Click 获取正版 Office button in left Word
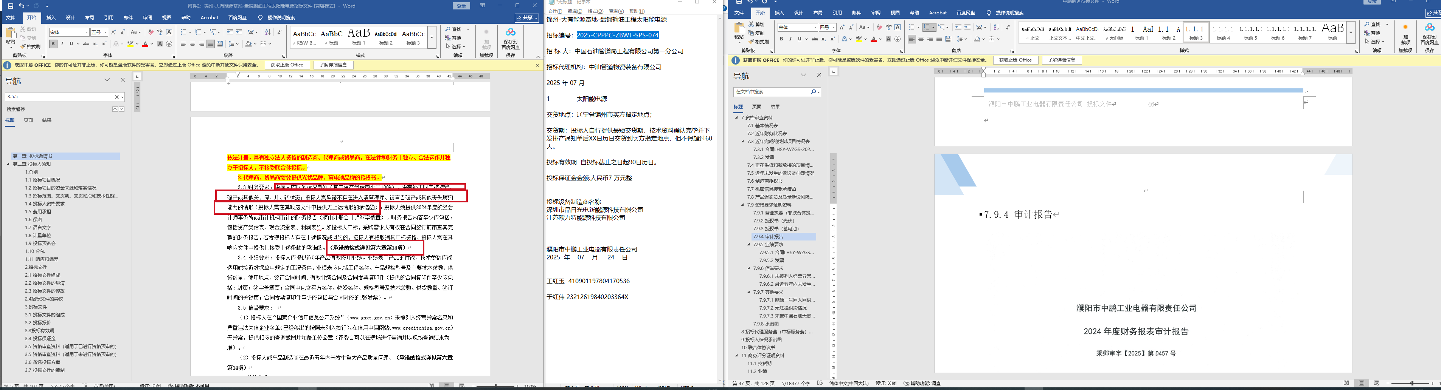The image size is (1441, 390). [287, 65]
